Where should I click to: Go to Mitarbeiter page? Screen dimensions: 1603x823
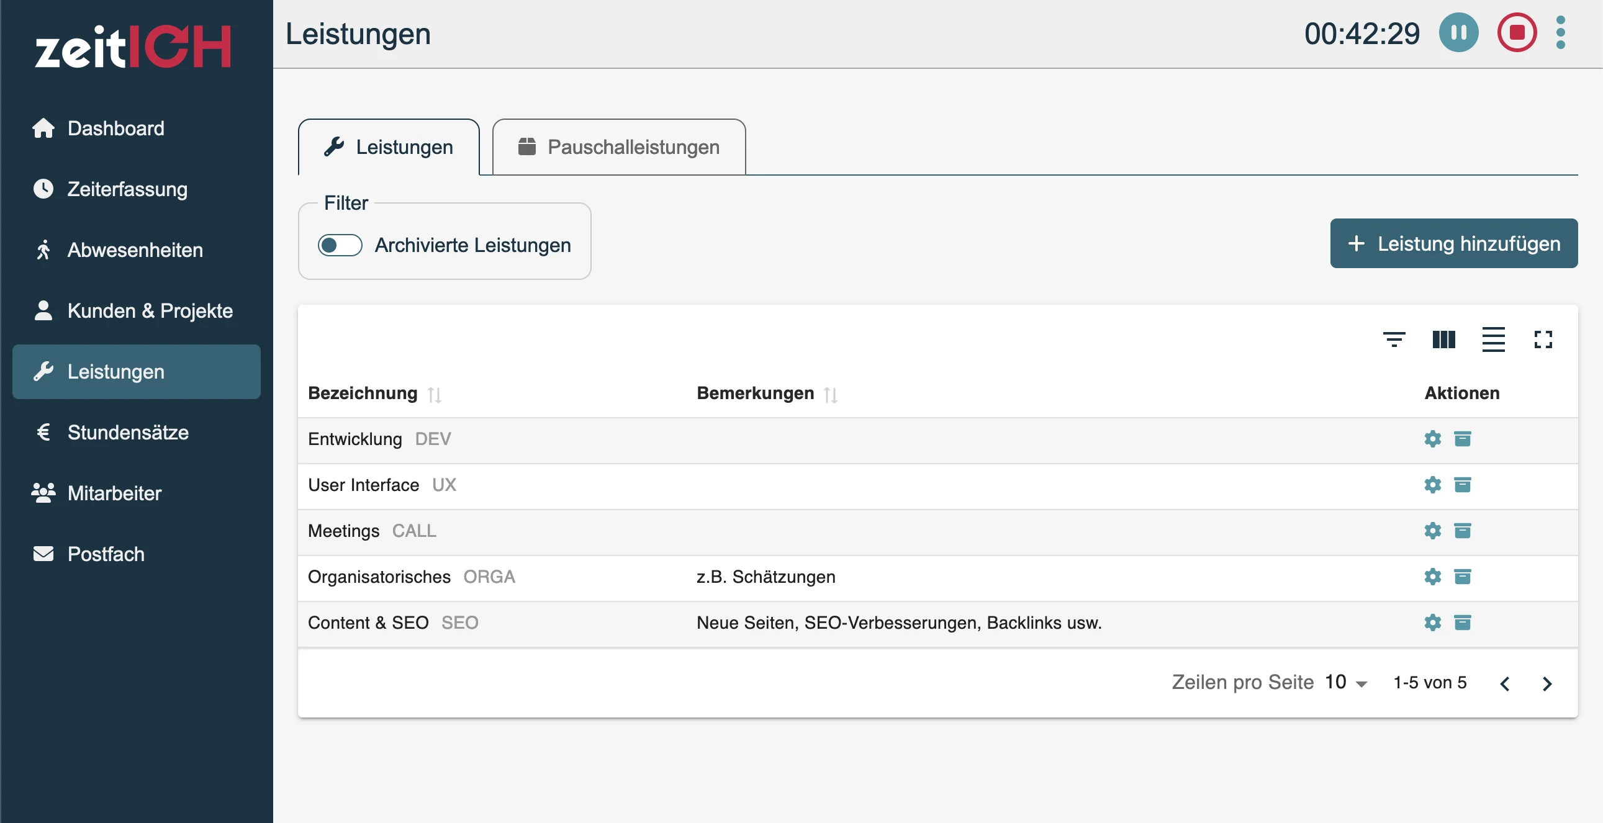[137, 493]
